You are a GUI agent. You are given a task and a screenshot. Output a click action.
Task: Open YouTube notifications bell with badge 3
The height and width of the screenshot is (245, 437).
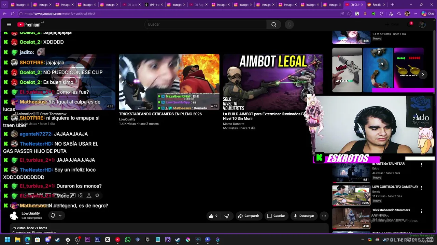[x=409, y=24]
